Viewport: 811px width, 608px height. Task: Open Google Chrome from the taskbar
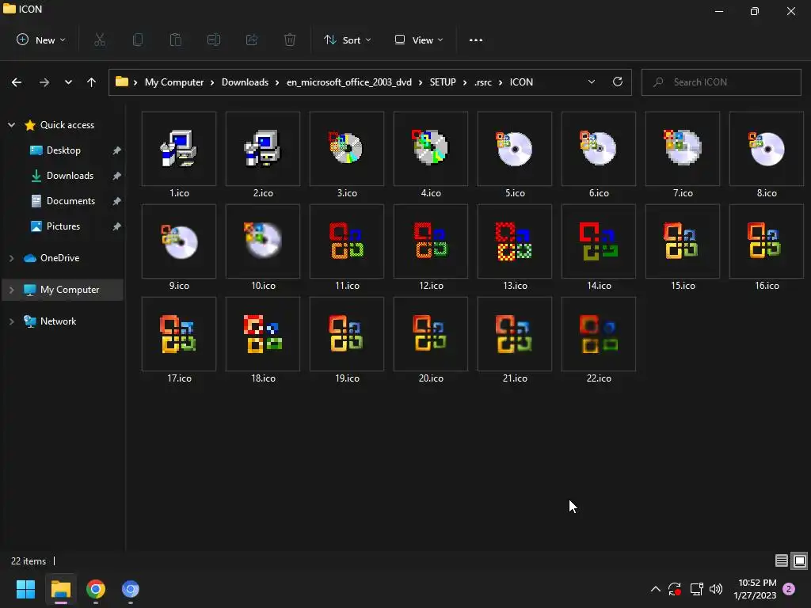coord(96,589)
